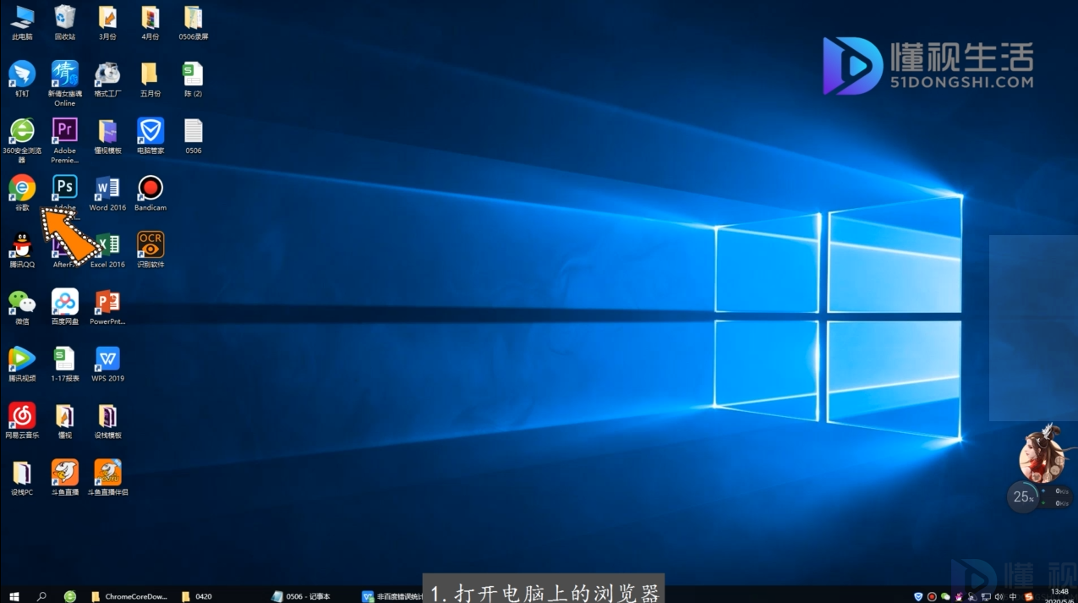Select the 此电脑 desktop icon

[22, 22]
